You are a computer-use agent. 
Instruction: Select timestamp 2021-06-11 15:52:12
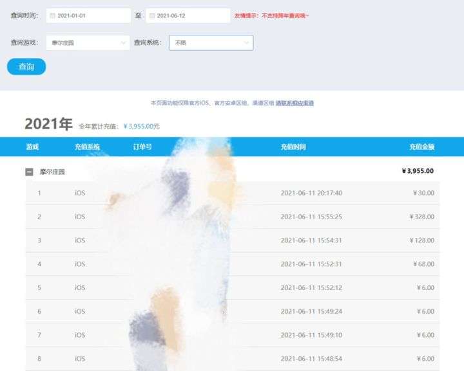(x=311, y=287)
